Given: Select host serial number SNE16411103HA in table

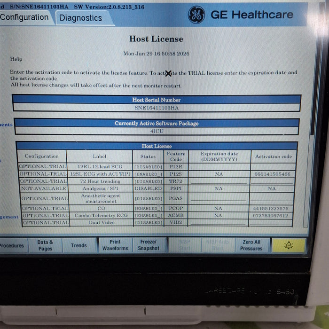Looking at the screenshot, I should click(157, 108).
